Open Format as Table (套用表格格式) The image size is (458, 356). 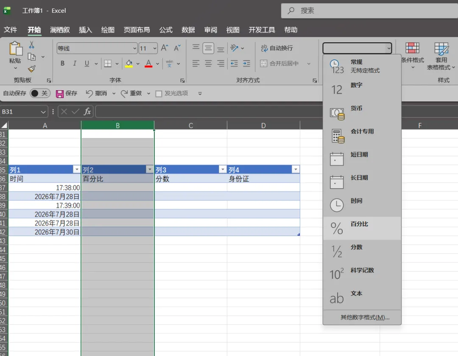tap(441, 56)
